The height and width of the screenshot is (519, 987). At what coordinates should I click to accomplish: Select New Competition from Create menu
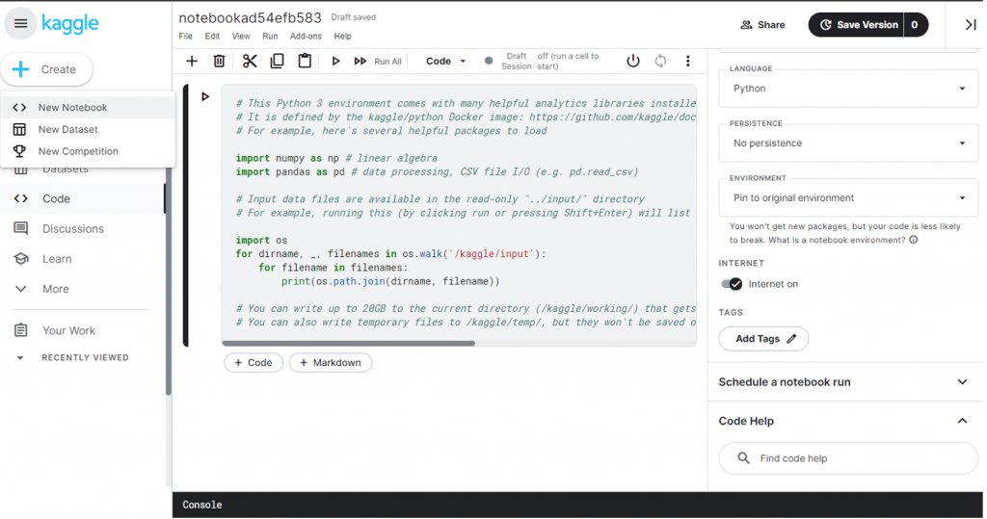[88, 151]
